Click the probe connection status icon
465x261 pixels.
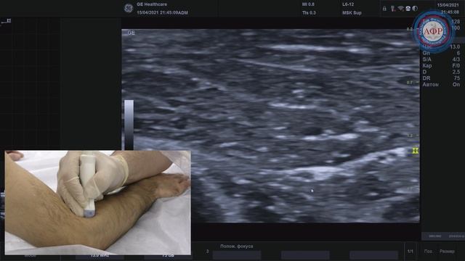(393, 9)
